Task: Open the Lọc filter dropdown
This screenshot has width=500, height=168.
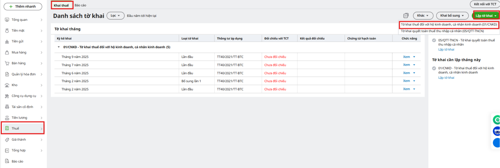Action: pos(115,16)
